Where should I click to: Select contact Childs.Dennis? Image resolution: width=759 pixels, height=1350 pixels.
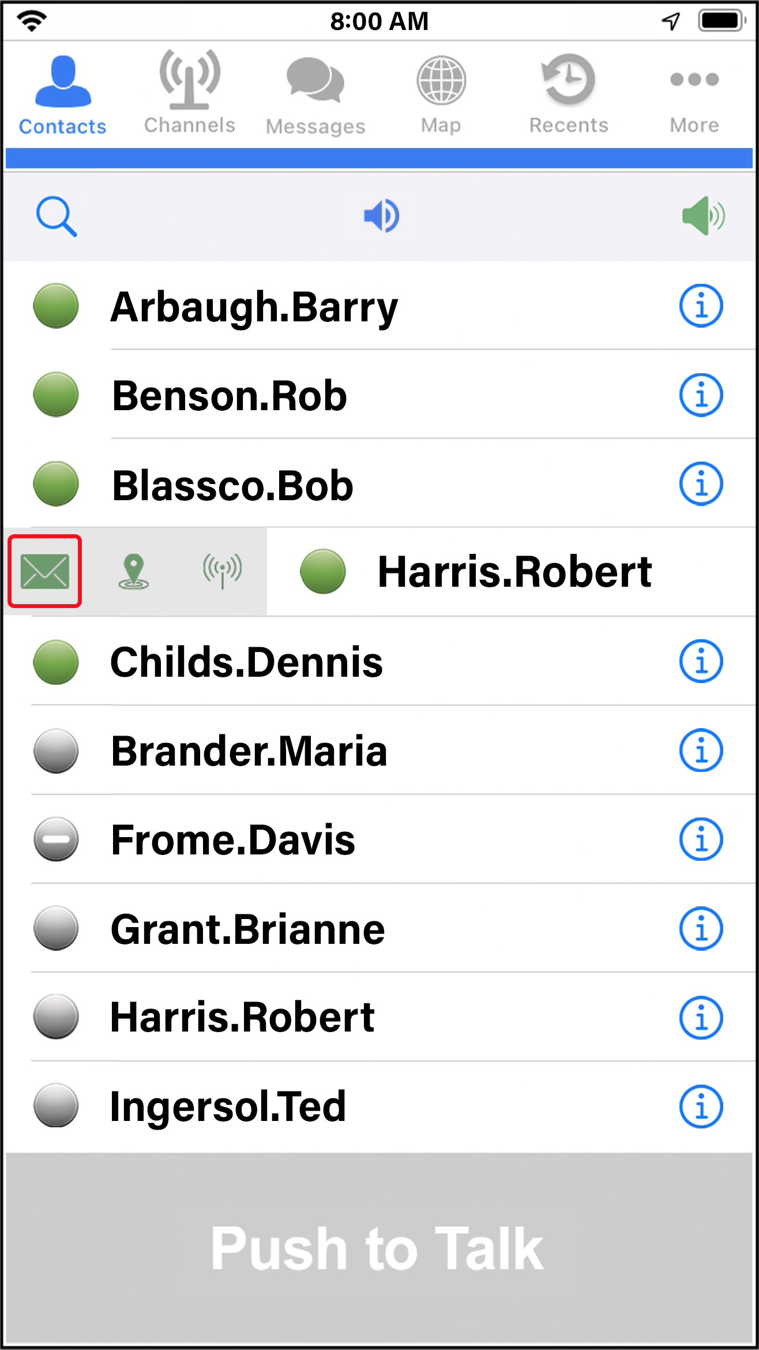click(247, 662)
